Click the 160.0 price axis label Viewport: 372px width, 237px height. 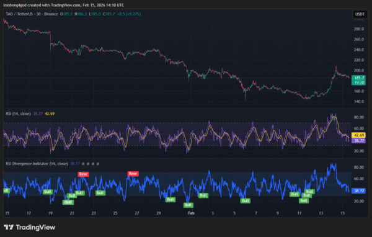359,91
